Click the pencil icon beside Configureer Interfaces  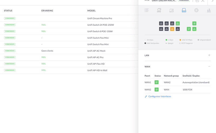click(146, 96)
